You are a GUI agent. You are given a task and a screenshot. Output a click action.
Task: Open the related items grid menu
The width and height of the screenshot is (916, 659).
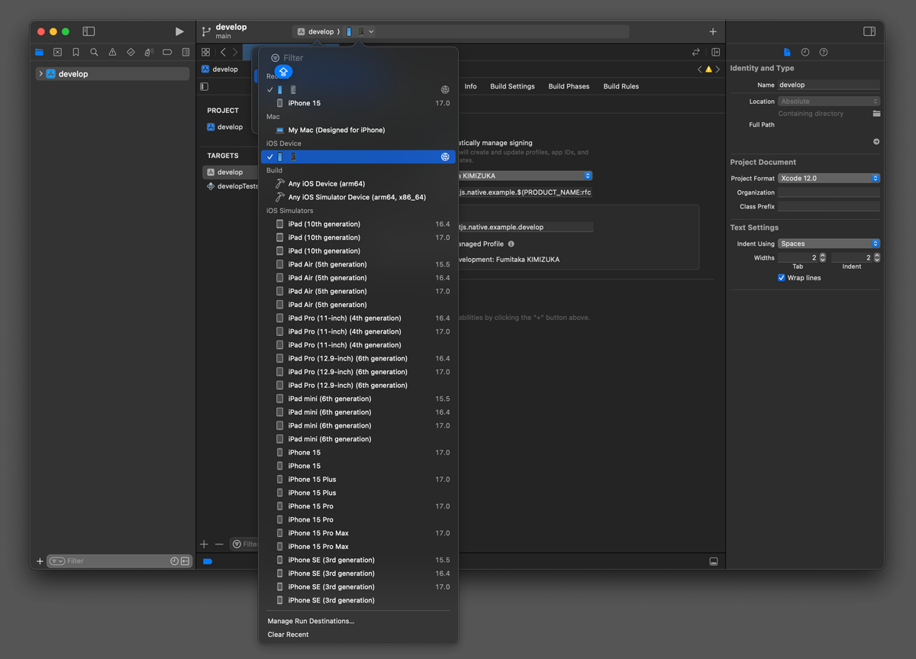(x=206, y=52)
